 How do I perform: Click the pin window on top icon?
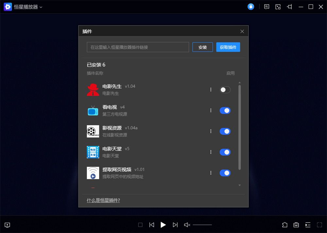point(289,7)
